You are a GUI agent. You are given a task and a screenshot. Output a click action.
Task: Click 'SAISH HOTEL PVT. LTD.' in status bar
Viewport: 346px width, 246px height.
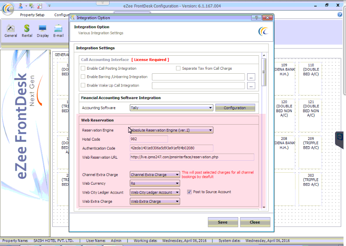tap(53, 240)
